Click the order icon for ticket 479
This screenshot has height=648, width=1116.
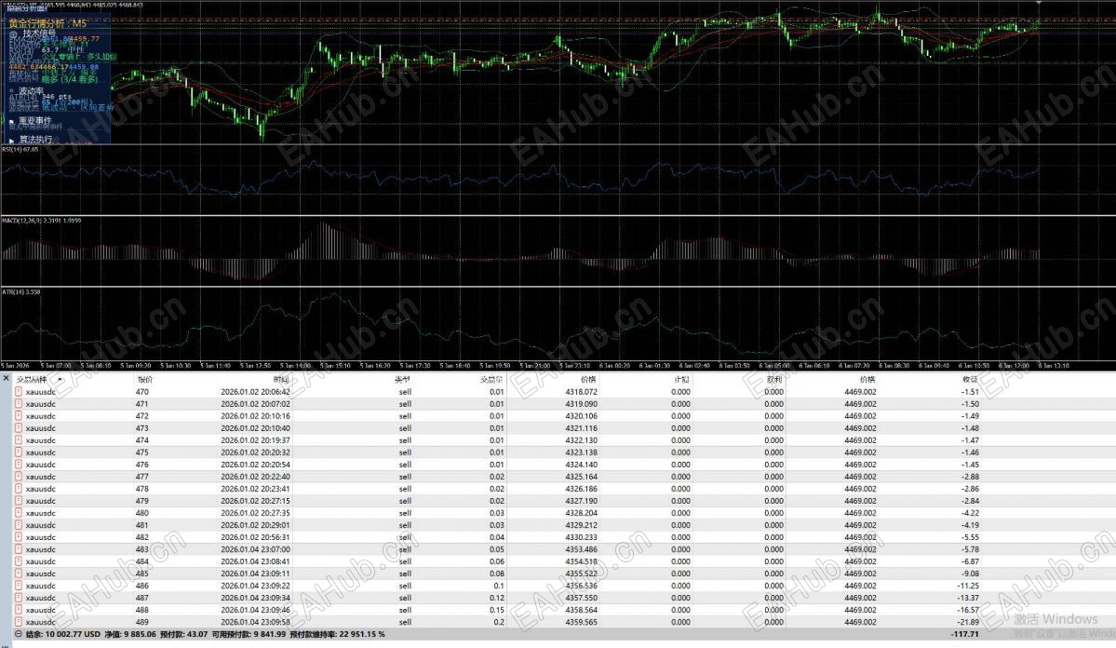[19, 501]
